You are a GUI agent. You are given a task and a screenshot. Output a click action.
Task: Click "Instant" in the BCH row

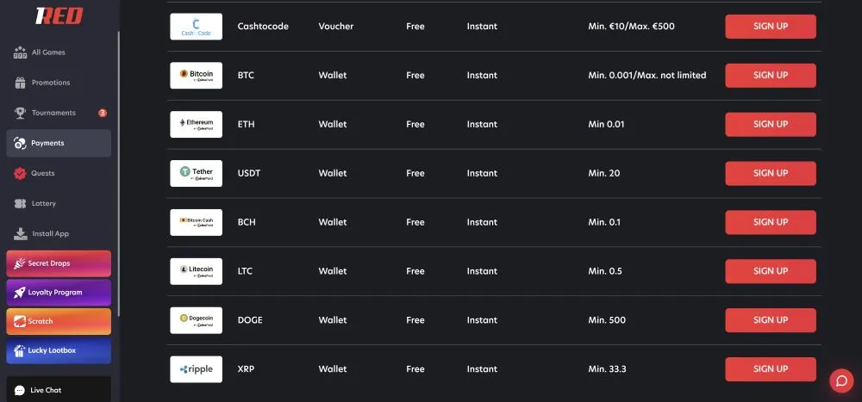click(482, 222)
